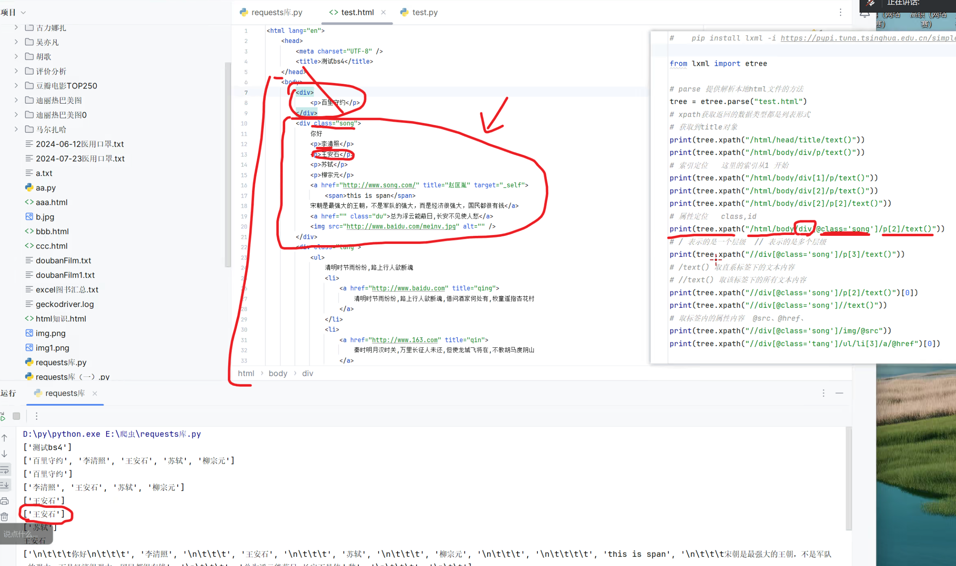Click the stop execution button

(x=16, y=416)
